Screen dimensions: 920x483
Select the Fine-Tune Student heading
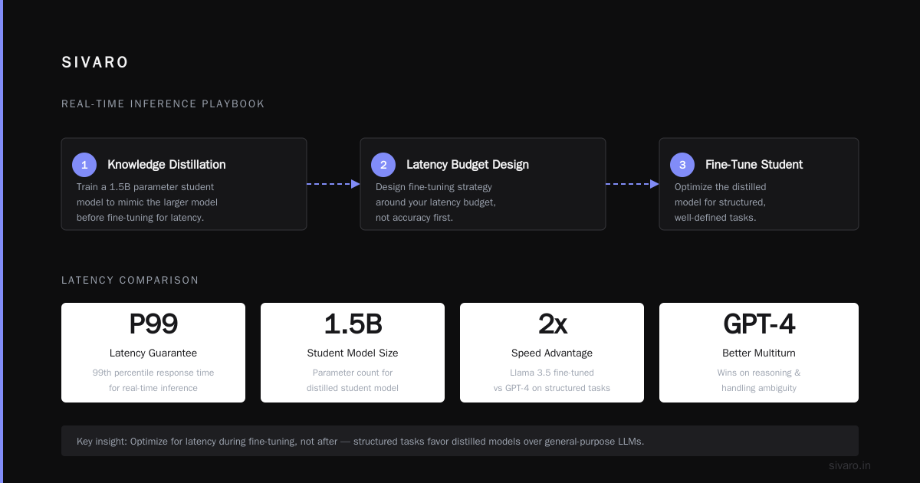(754, 165)
